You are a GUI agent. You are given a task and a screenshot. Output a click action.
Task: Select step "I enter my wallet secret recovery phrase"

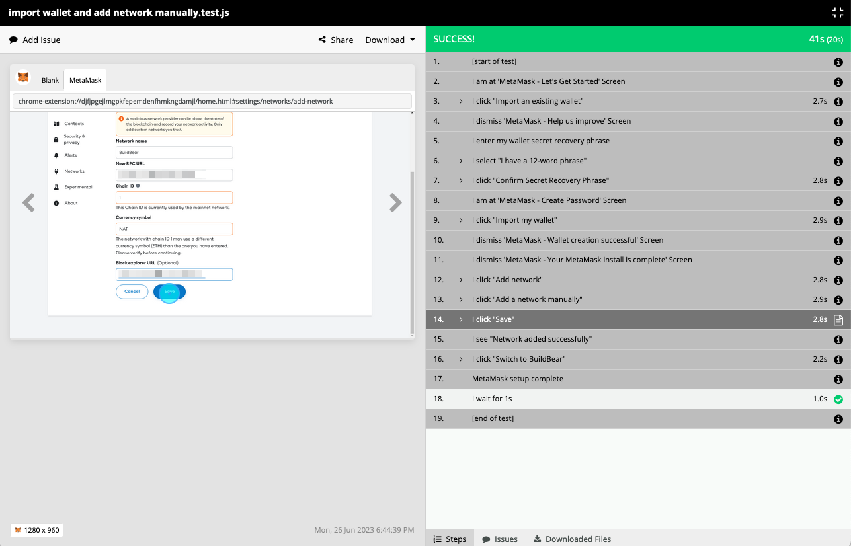coord(638,141)
